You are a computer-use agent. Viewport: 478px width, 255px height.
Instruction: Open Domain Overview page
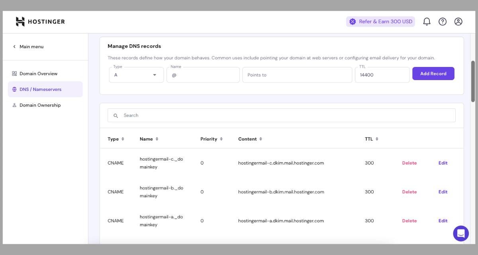(38, 74)
